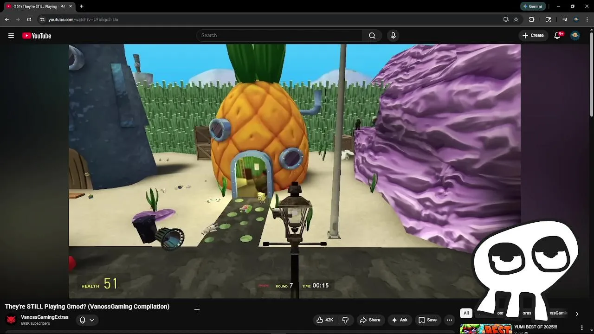Open a new browser tab
The height and width of the screenshot is (334, 594).
point(82,6)
